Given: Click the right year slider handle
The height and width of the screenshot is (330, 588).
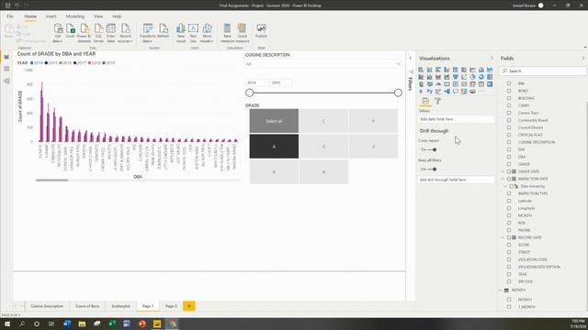Looking at the screenshot, I should 398,93.
